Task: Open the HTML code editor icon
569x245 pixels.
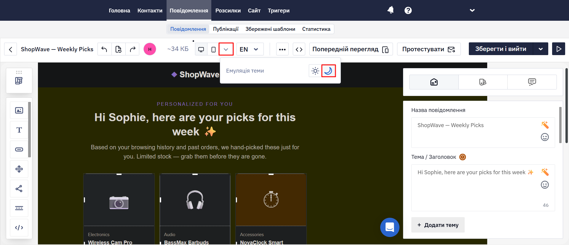Action: click(x=299, y=49)
